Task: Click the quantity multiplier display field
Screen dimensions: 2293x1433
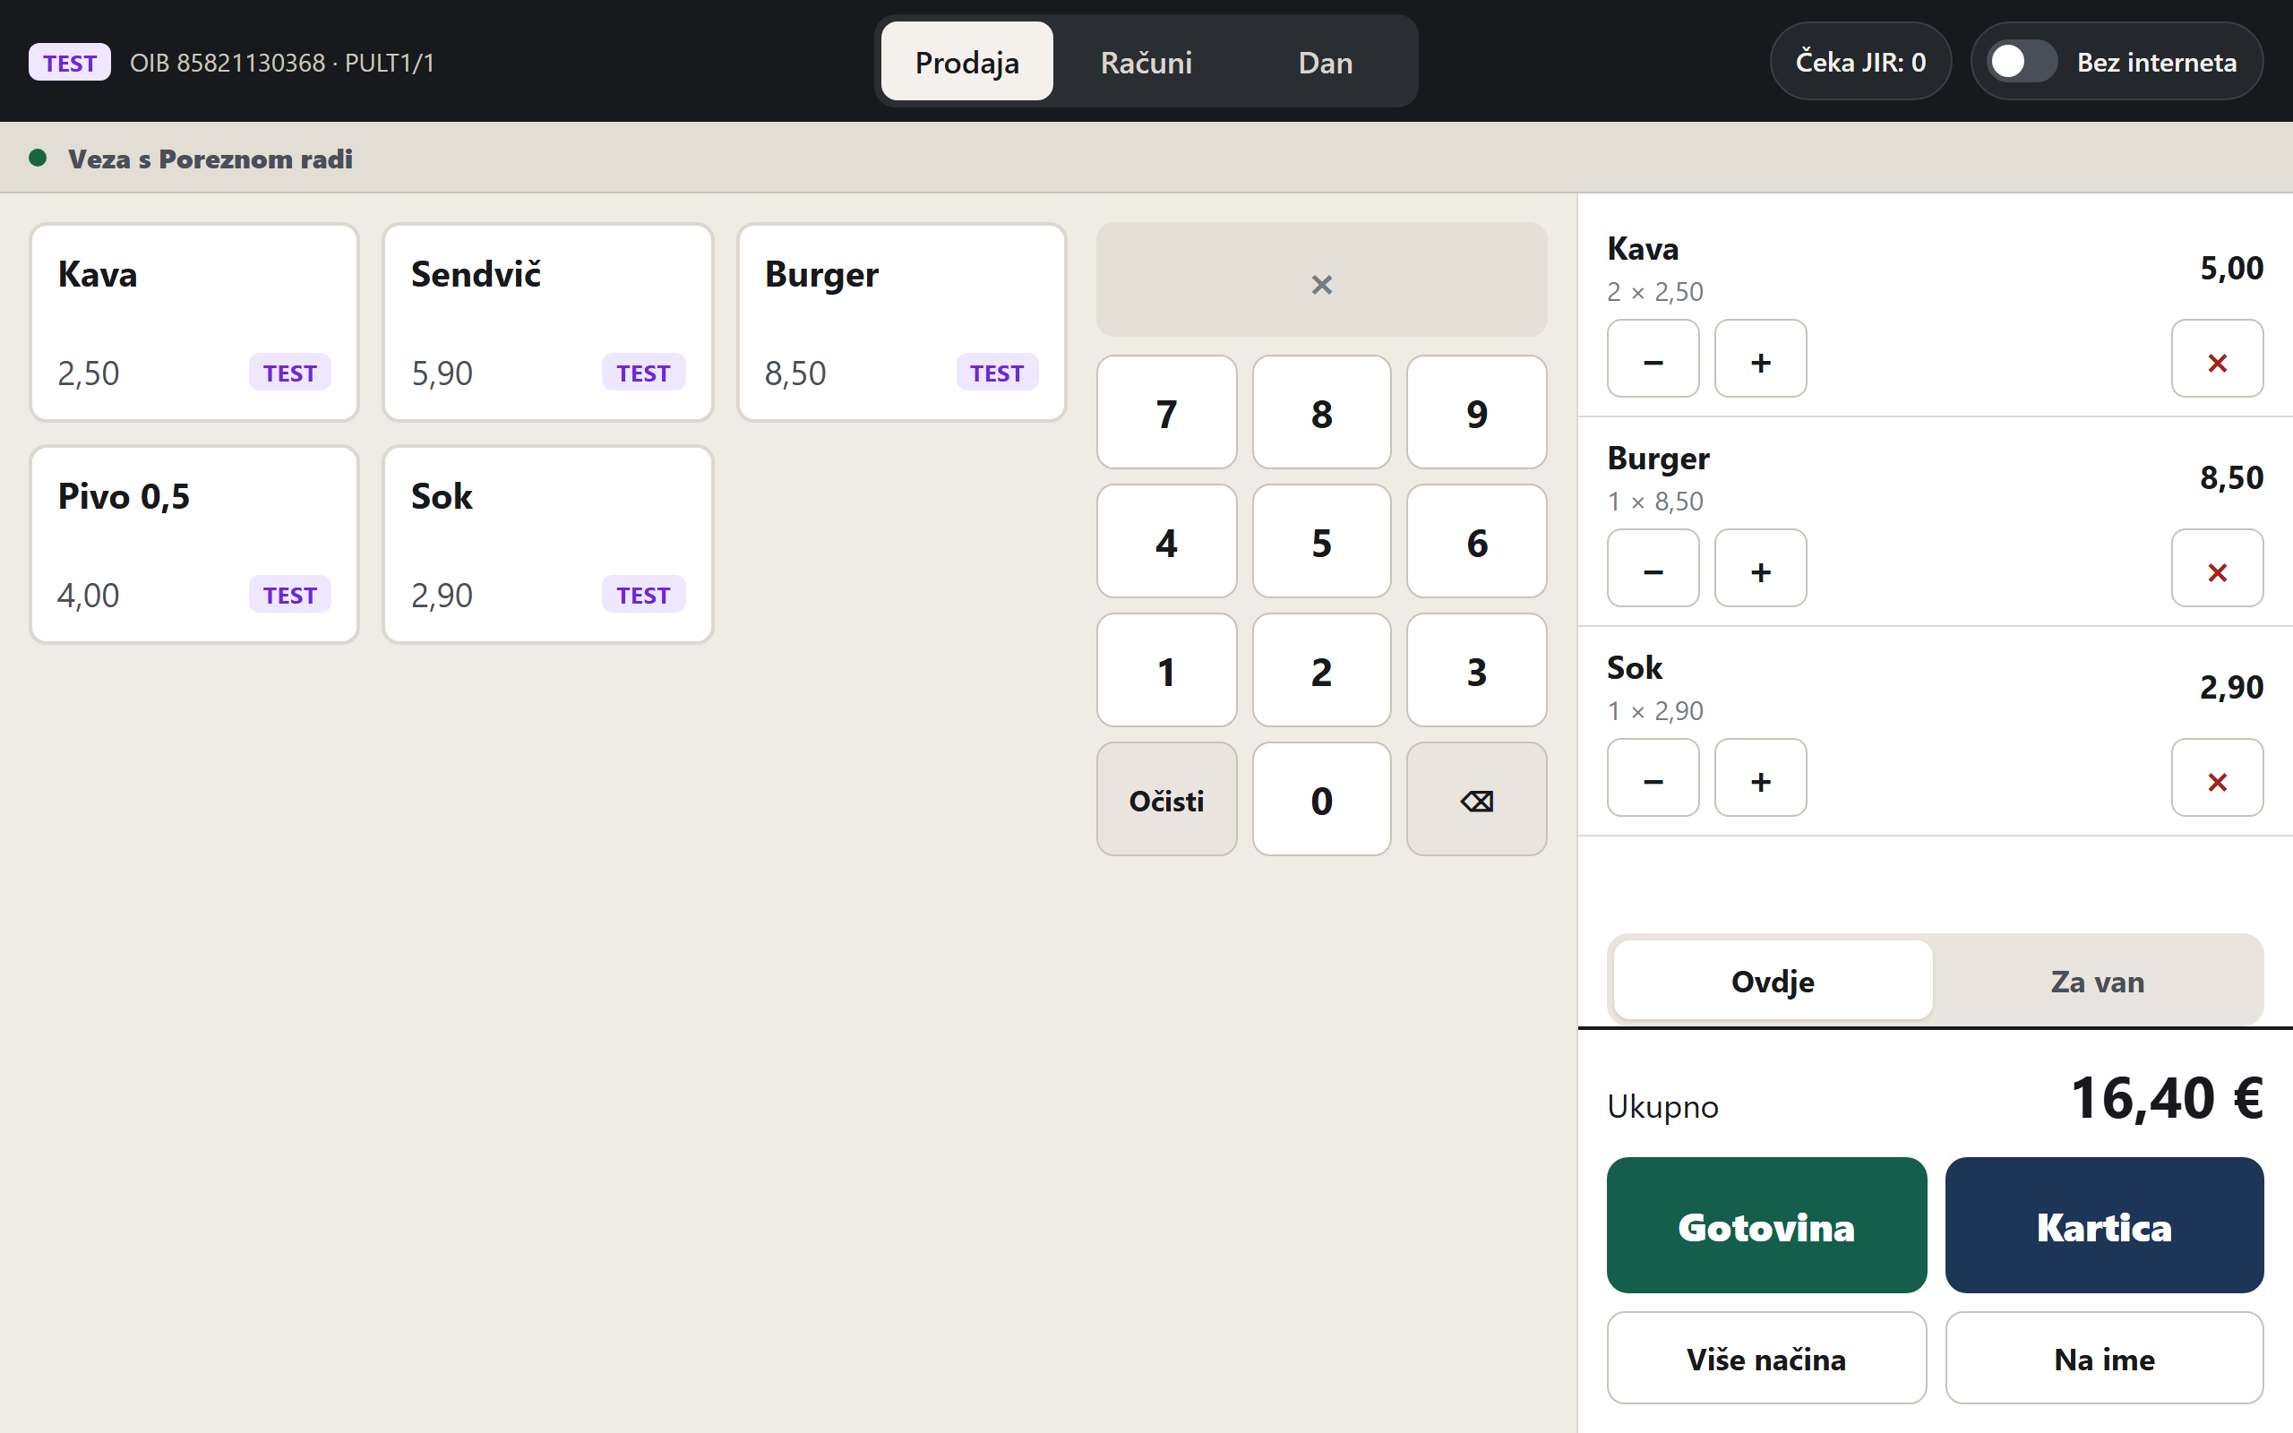Action: [1321, 279]
